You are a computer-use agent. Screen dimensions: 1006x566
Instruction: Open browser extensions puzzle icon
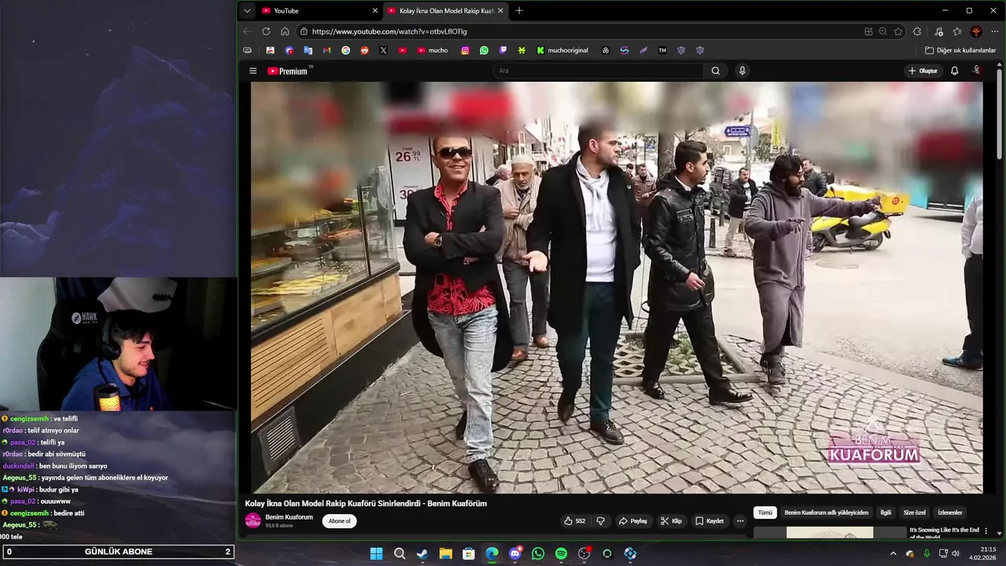click(917, 31)
